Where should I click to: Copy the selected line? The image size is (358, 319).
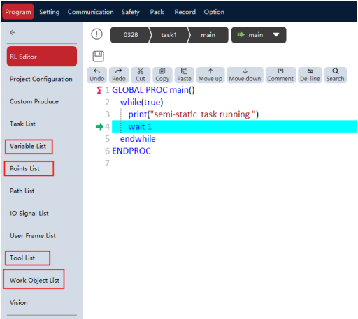click(162, 75)
